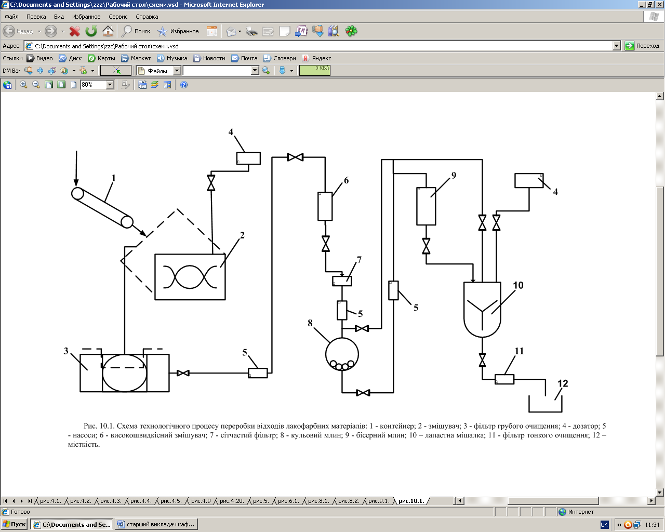Stop page loading with red X
The image size is (665, 532).
pyautogui.click(x=75, y=31)
